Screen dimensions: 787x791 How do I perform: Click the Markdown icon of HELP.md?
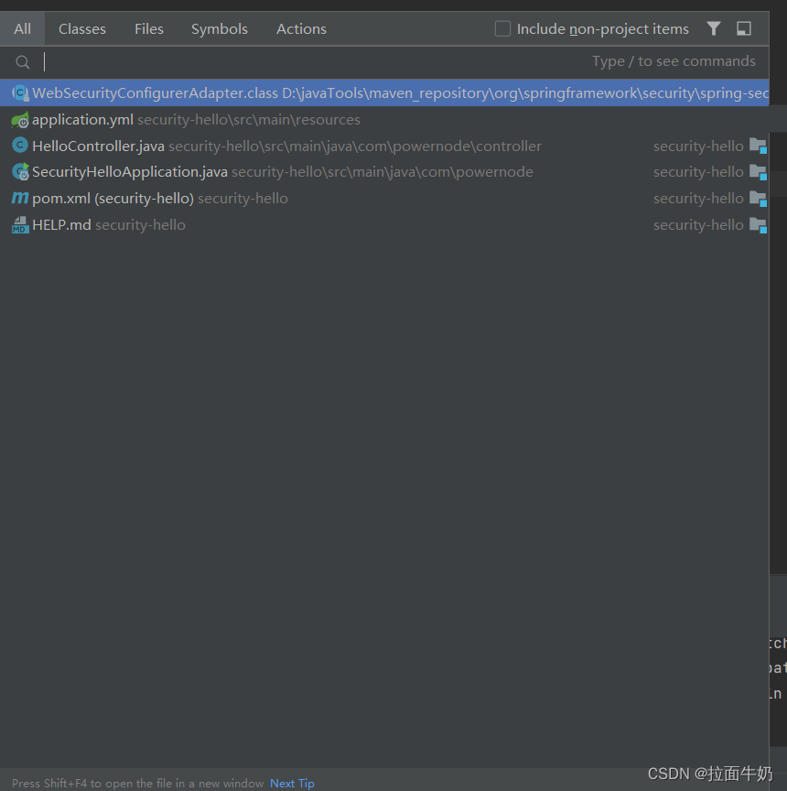click(x=20, y=224)
